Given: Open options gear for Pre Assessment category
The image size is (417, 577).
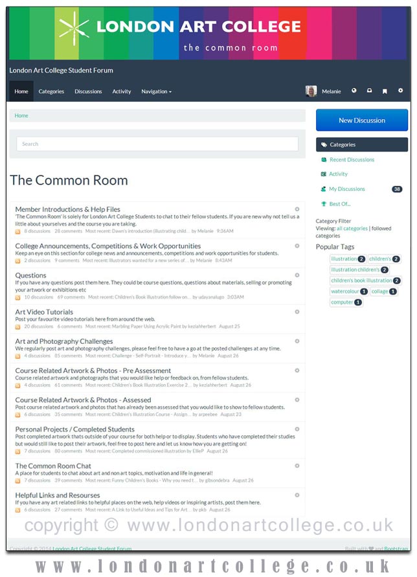Looking at the screenshot, I should click(297, 370).
